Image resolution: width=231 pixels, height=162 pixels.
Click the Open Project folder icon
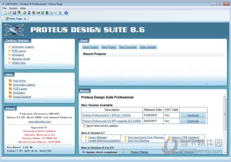coord(10,13)
